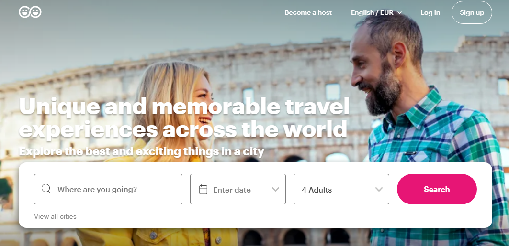This screenshot has width=509, height=246.
Task: Focus the Where are you going? field
Action: 108,189
